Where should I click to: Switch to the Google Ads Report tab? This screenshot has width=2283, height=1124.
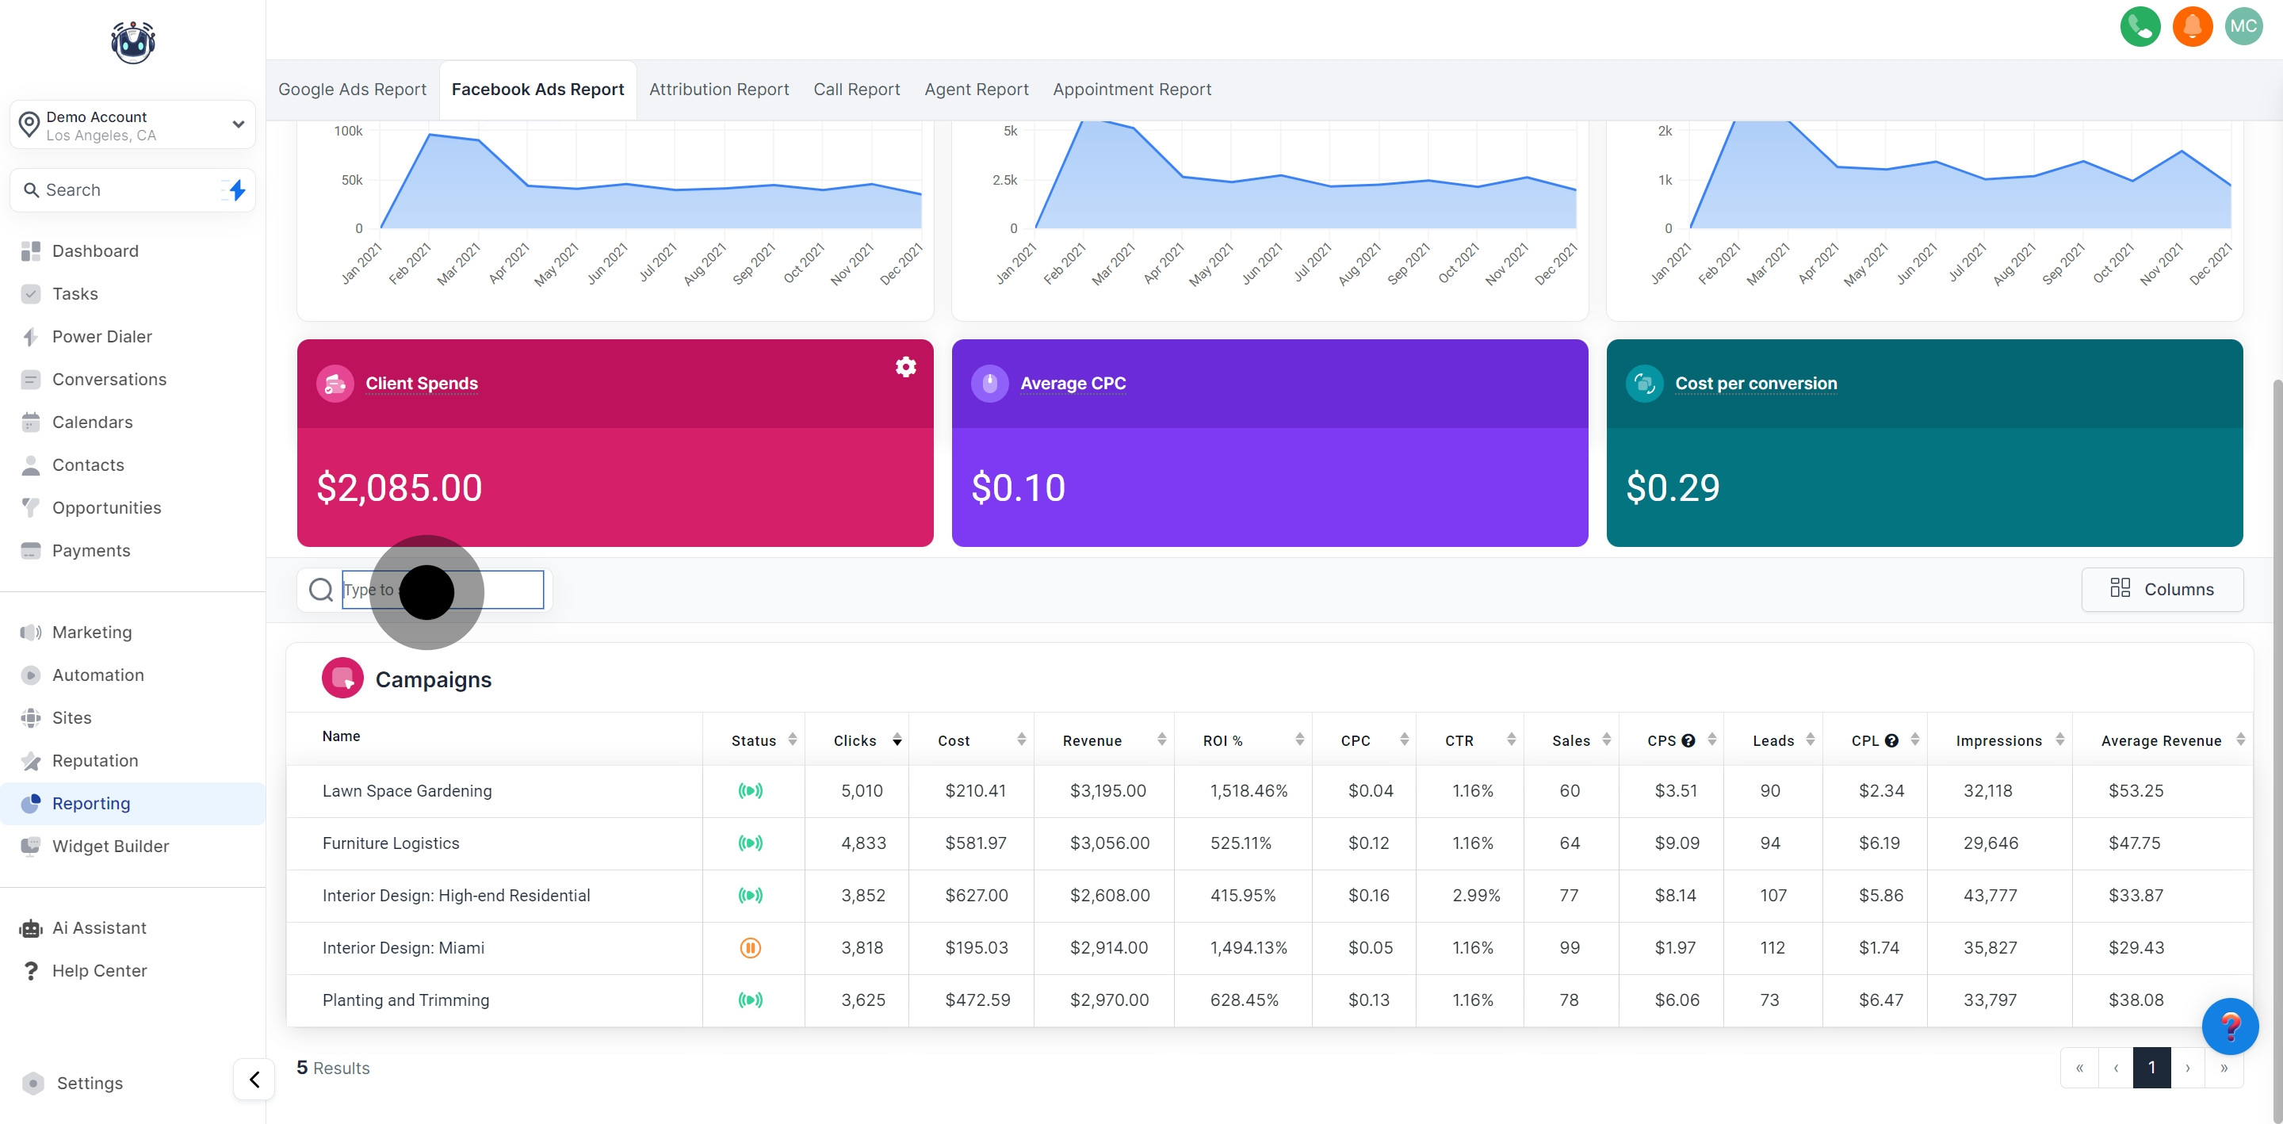(x=352, y=90)
